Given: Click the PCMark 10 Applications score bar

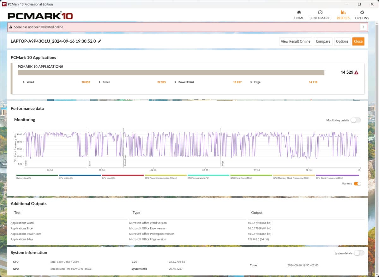Looking at the screenshot, I should pos(171,73).
